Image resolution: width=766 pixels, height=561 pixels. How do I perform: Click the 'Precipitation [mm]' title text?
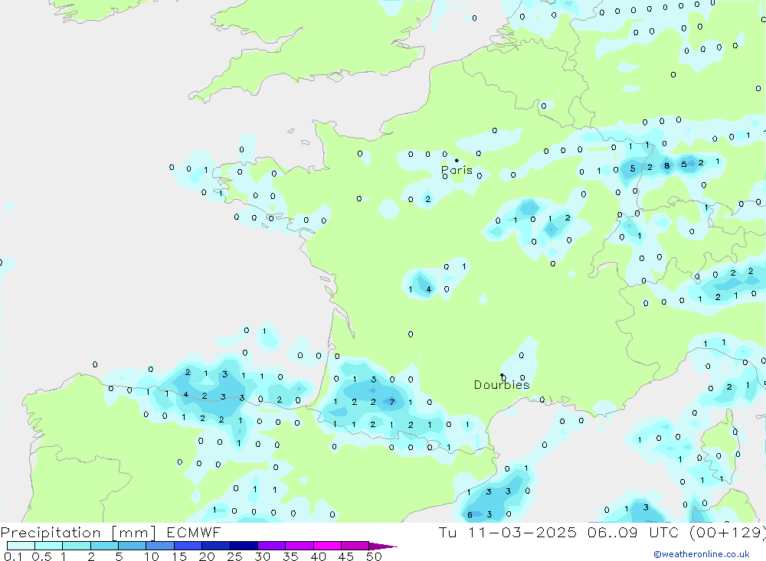[78, 532]
